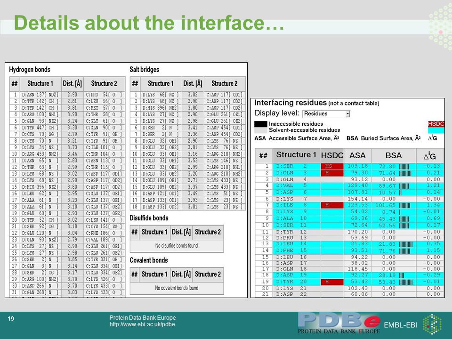Click the cyan legend swatch under HSDC
This screenshot has height=339, width=452.
436,130
